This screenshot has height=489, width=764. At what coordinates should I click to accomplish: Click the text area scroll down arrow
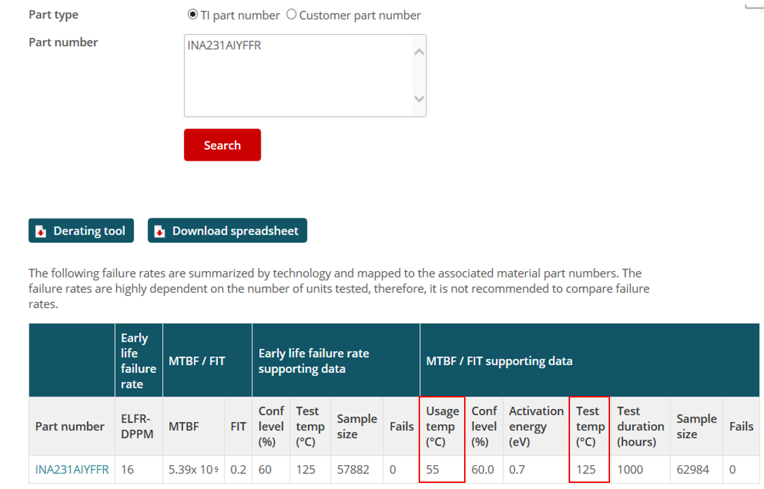419,99
